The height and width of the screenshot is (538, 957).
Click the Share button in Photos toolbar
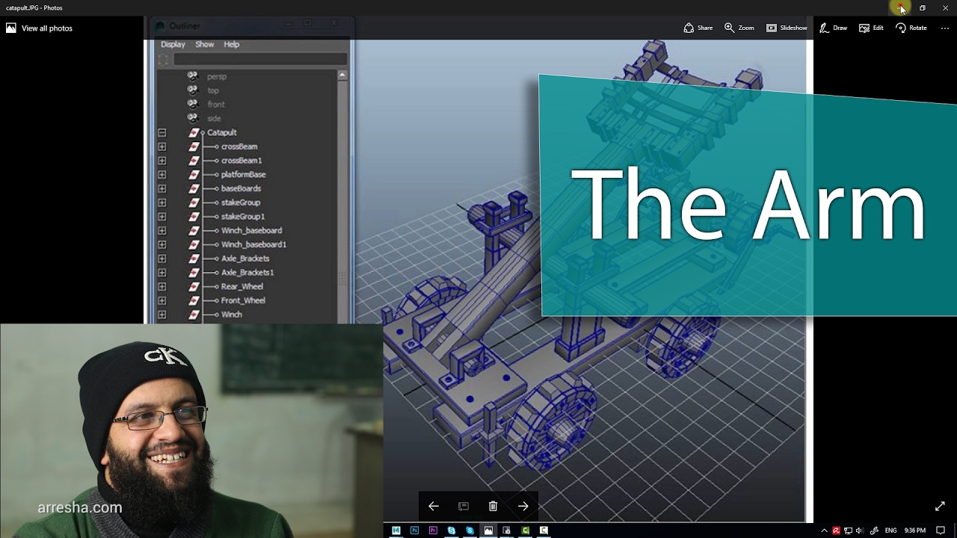tap(698, 28)
